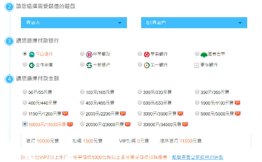Open the 青雲志 game selection dropdown
The image size is (262, 162).
(74, 23)
